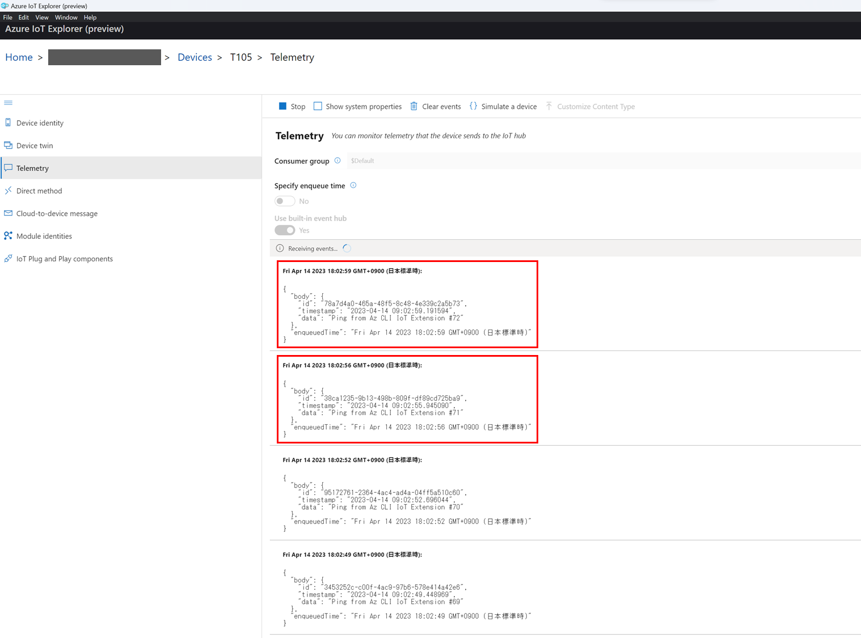861x638 pixels.
Task: Toggle the Use built-in event hub switch
Action: 285,230
